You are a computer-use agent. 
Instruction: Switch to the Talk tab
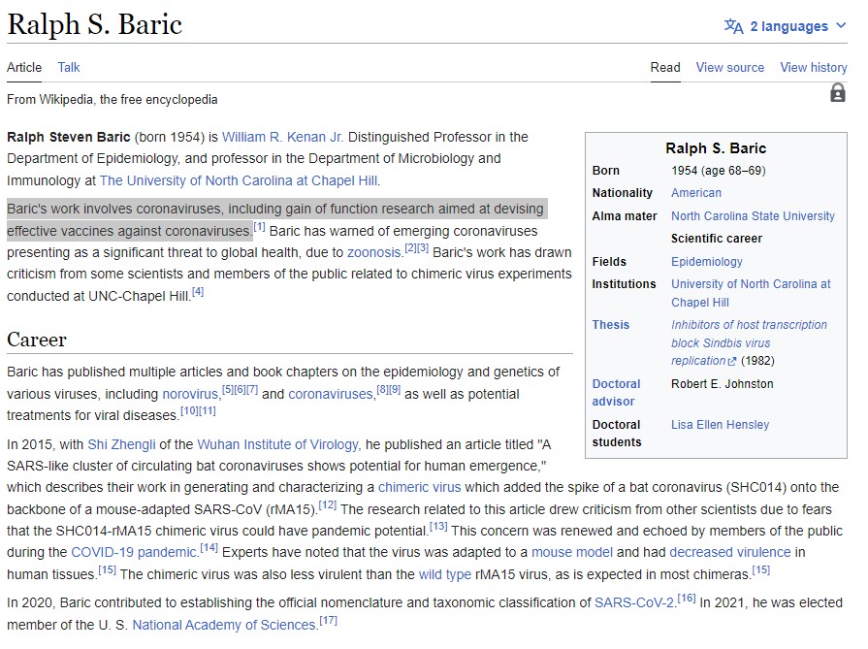point(69,68)
